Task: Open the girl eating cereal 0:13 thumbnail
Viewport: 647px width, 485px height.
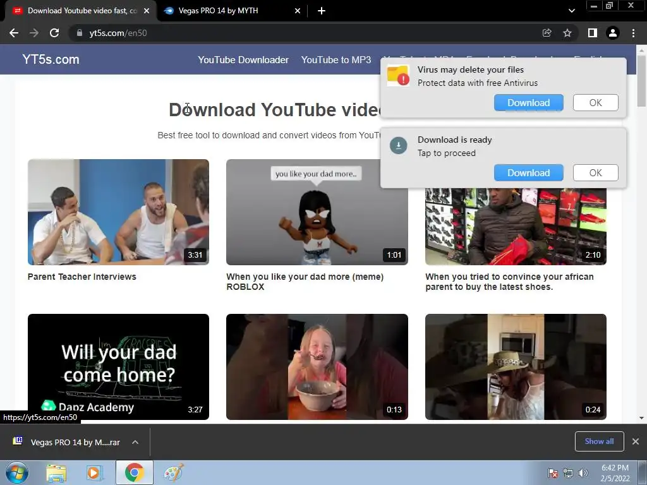Action: tap(317, 367)
